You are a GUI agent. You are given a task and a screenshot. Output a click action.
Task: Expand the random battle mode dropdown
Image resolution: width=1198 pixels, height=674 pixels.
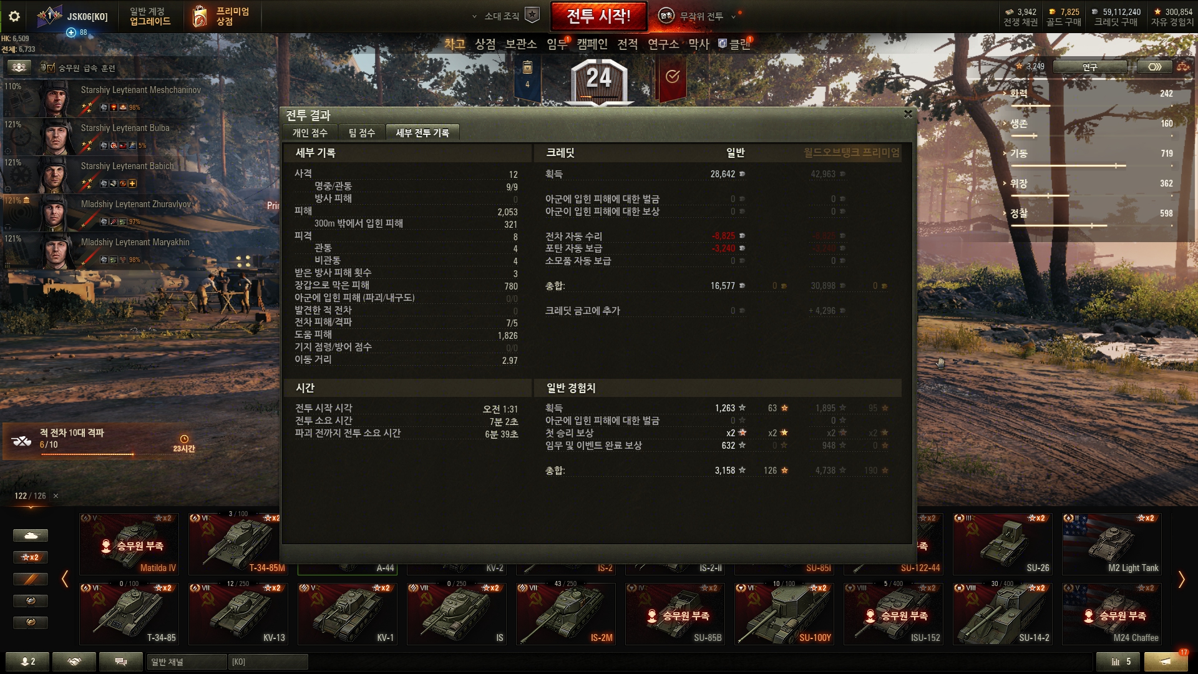pos(699,16)
